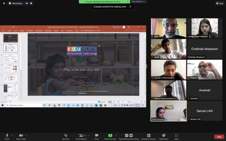Click the Pause/Stop Recording toolbar item
Screen dimensions: 226x141
(x=128, y=136)
